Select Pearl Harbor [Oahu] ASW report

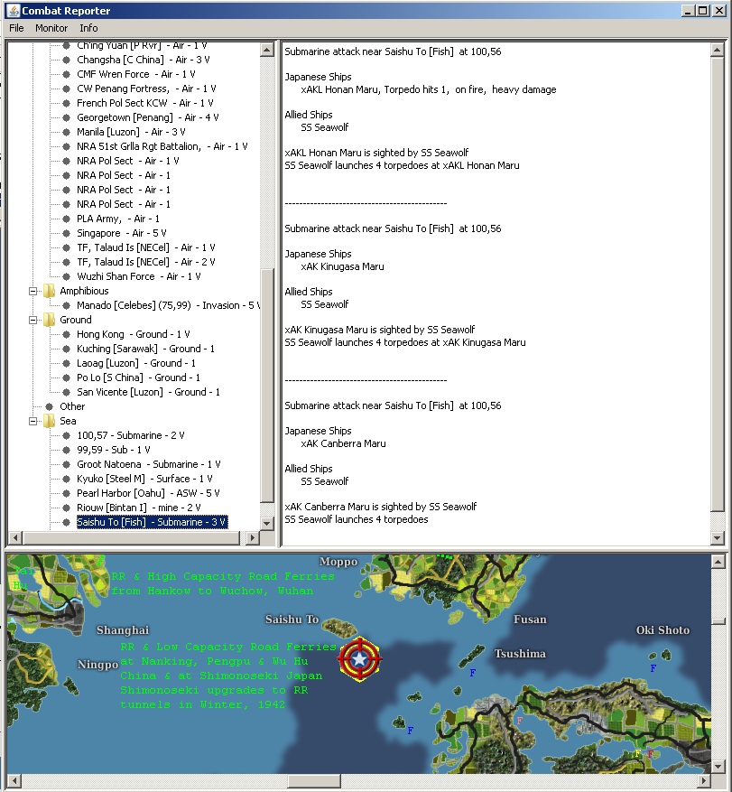(x=148, y=493)
